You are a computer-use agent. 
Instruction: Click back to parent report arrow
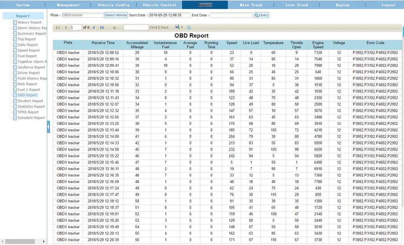point(114,27)
